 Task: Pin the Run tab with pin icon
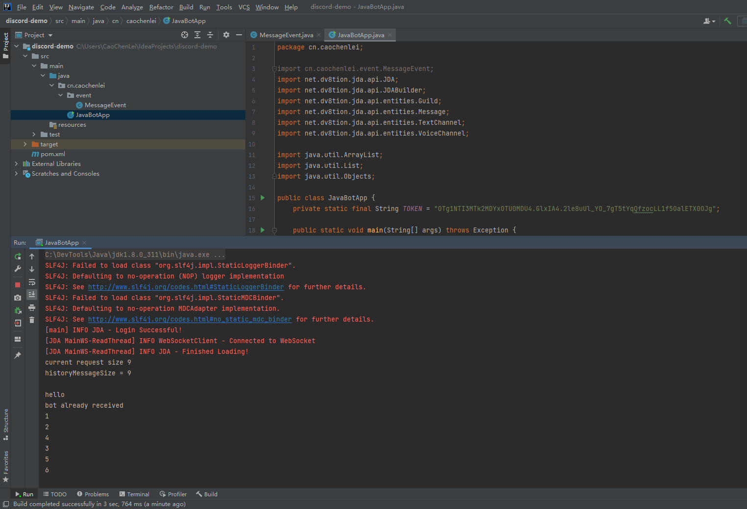point(18,355)
